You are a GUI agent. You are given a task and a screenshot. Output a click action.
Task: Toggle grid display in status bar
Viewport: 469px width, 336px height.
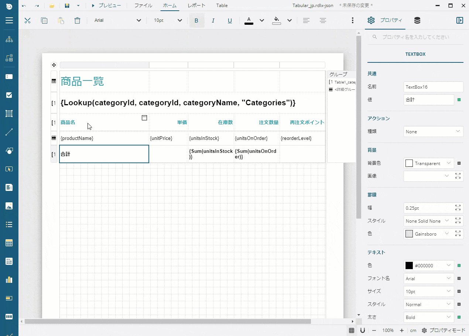pos(352,330)
